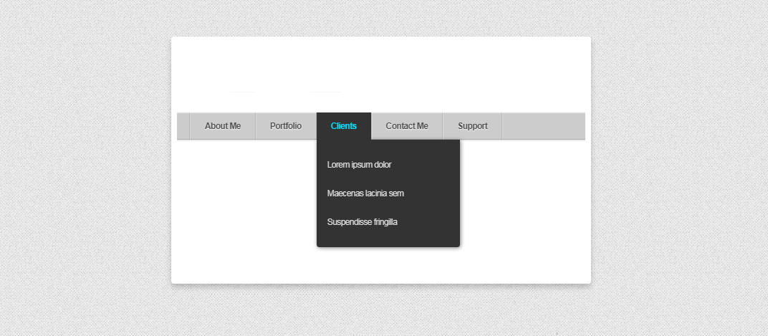The width and height of the screenshot is (768, 336).
Task: Click the empty navbar segment right of Support
Action: point(543,126)
